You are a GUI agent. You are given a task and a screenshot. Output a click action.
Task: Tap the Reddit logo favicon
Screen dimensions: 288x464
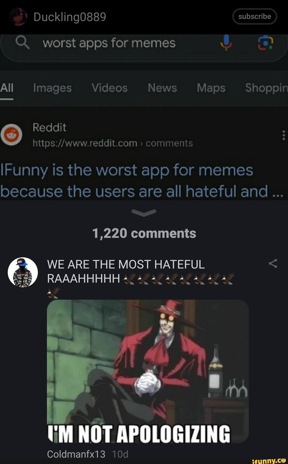click(11, 135)
